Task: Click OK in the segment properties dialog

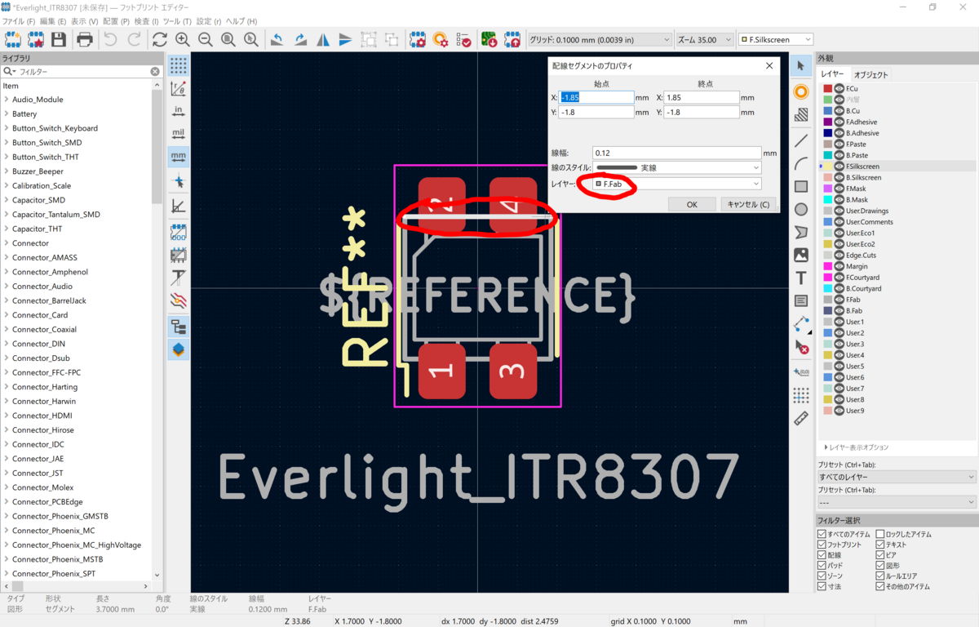Action: (692, 205)
